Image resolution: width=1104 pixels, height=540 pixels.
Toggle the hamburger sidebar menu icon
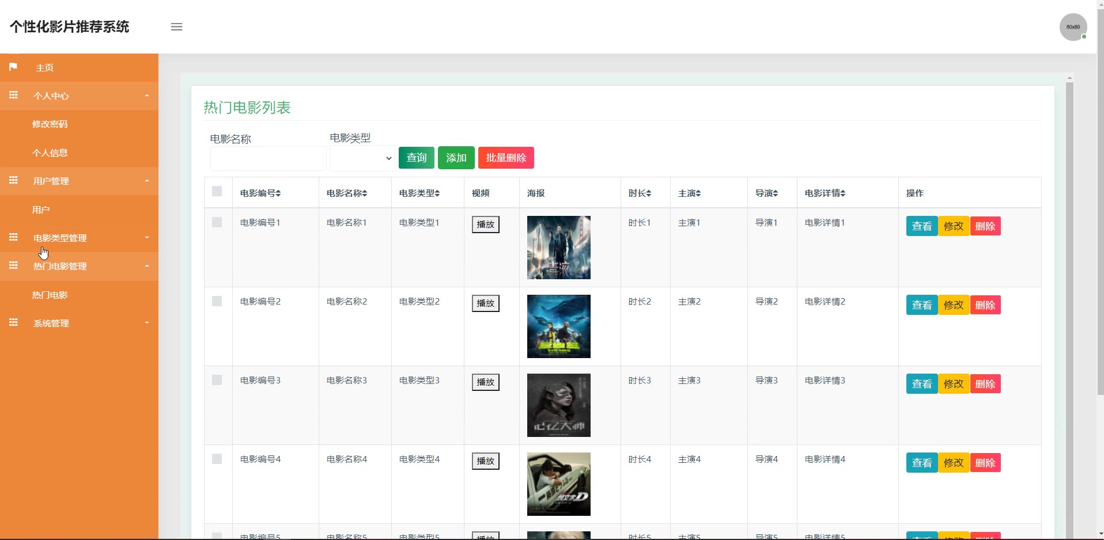[x=177, y=27]
